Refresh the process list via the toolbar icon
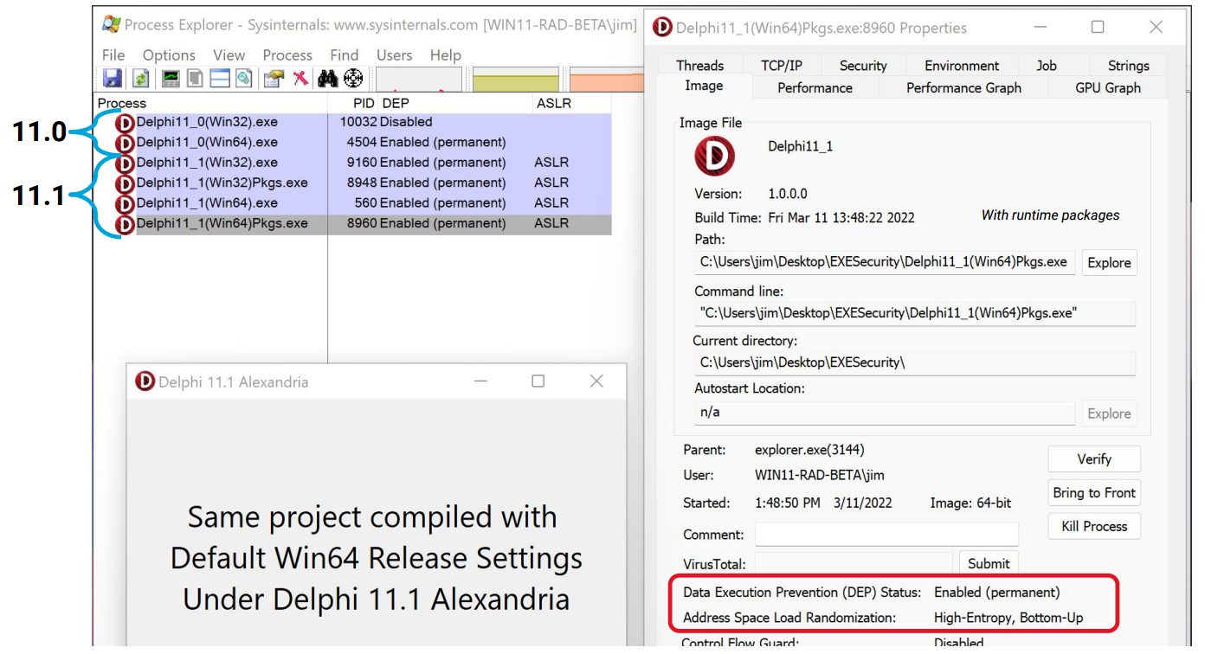Image resolution: width=1205 pixels, height=654 pixels. 140,79
